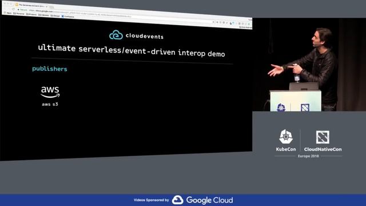
Task: Click the 'Europe 2018' text
Action: [308, 156]
